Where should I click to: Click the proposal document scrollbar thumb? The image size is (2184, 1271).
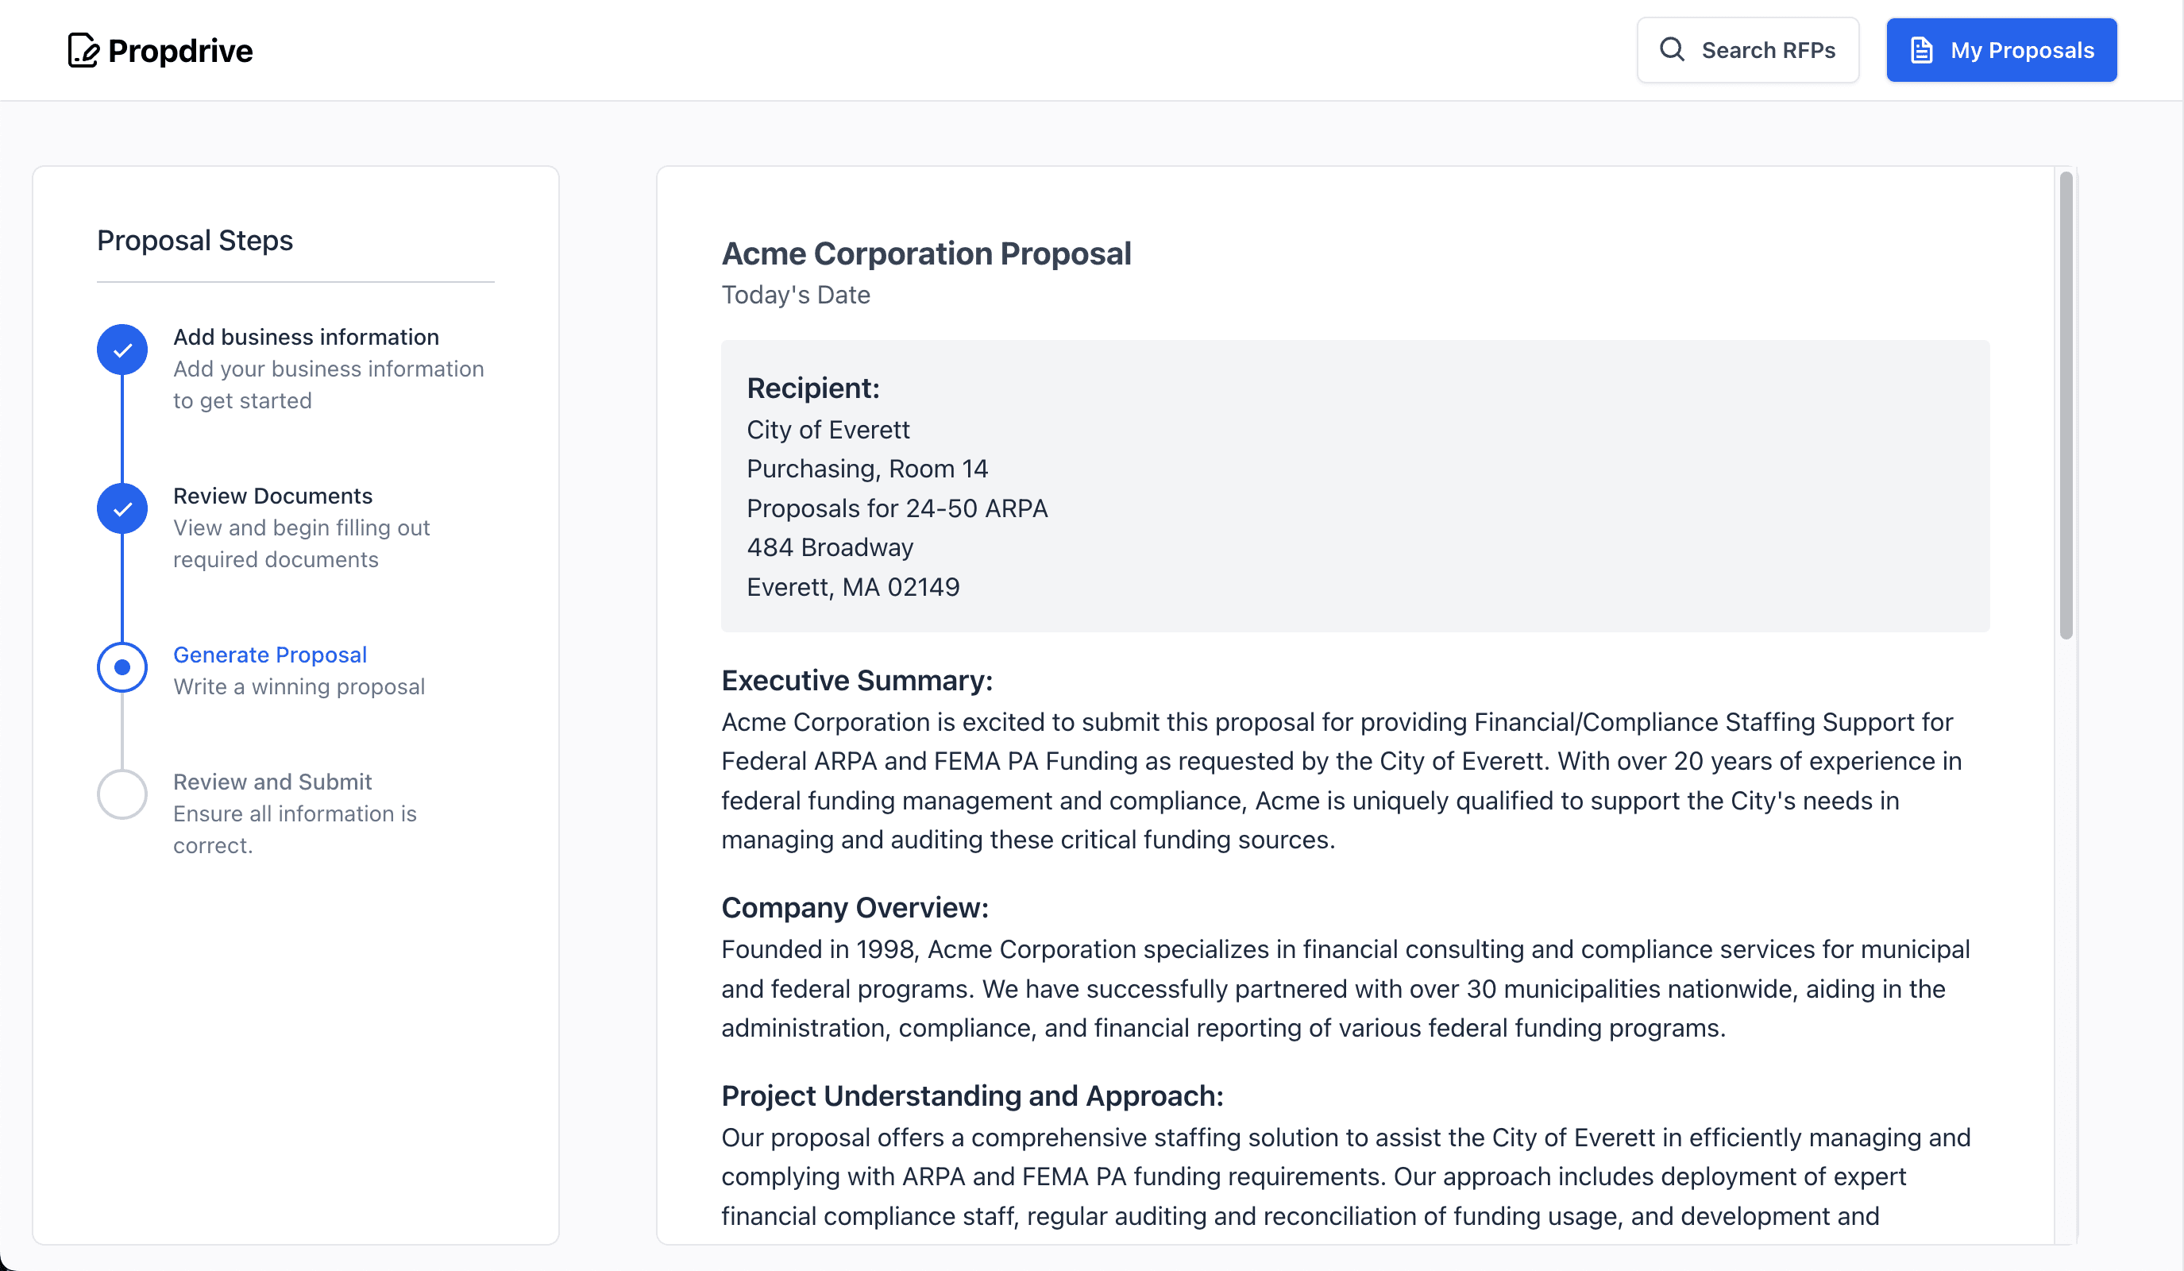coord(2066,406)
